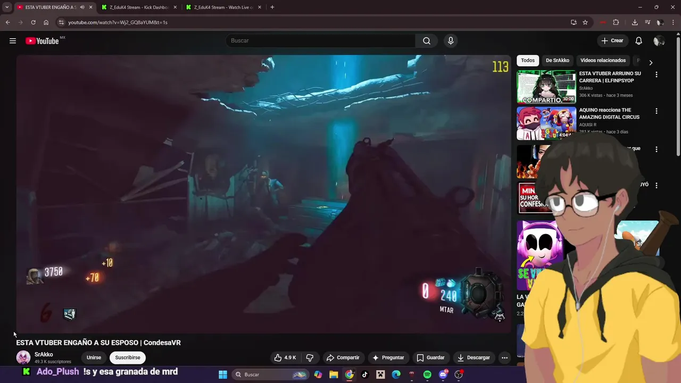Click the Crear button
The height and width of the screenshot is (383, 681).
pyautogui.click(x=612, y=41)
